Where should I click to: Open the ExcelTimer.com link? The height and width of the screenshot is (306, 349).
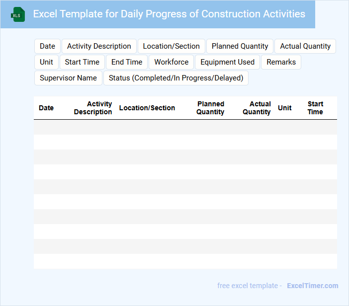pos(312,286)
